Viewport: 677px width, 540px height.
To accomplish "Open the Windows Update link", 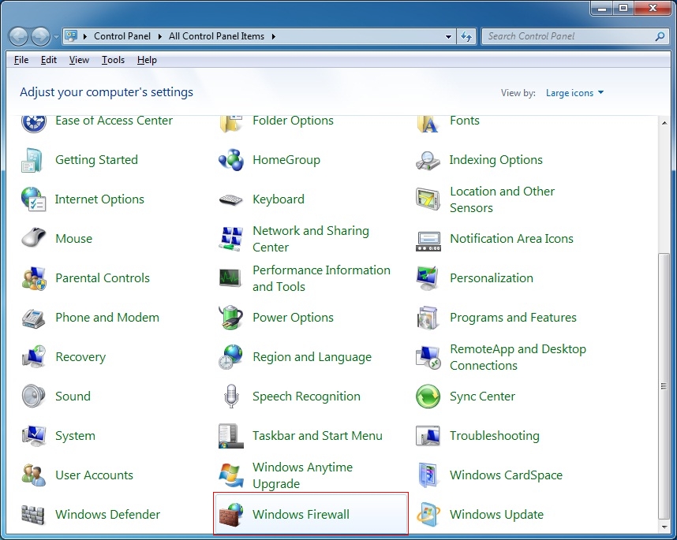I will click(496, 515).
